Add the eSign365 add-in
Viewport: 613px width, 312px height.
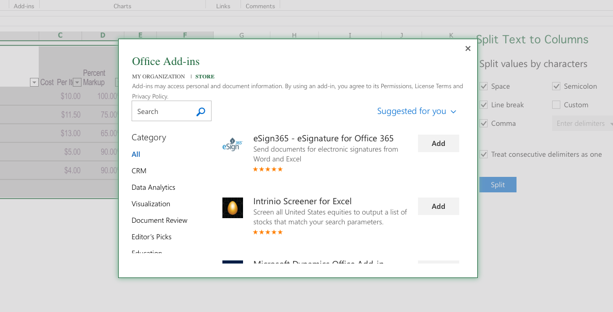438,143
